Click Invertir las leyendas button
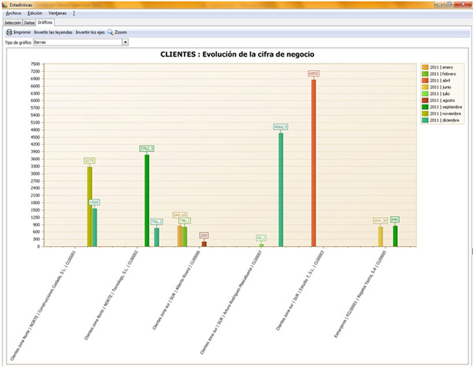The height and width of the screenshot is (368, 473). (x=53, y=32)
